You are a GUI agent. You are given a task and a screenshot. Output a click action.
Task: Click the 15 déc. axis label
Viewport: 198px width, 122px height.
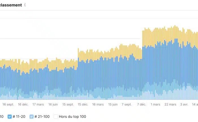click(x=83, y=104)
